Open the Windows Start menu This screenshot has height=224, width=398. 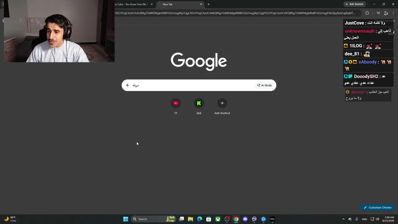(126, 219)
